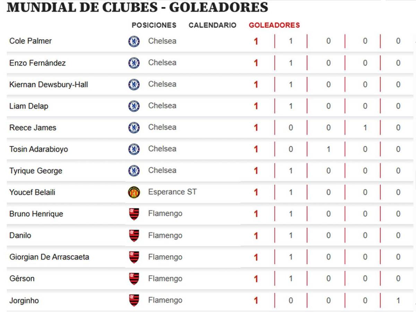Open the Flamengo badge beside Giorgian De Arrascaeta
The image size is (416, 312).
[133, 257]
